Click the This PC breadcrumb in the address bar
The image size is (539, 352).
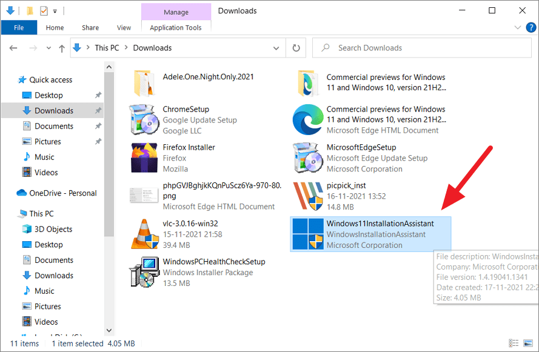[x=107, y=48]
